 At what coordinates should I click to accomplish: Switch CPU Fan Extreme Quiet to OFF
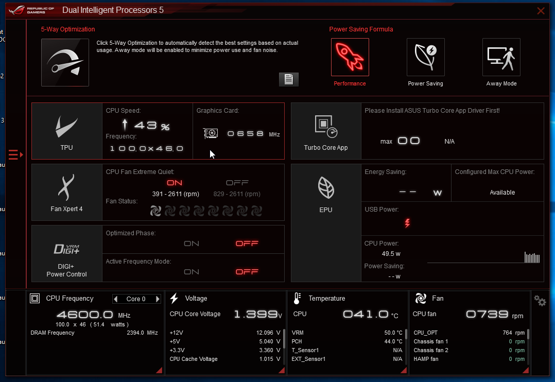[x=237, y=183]
